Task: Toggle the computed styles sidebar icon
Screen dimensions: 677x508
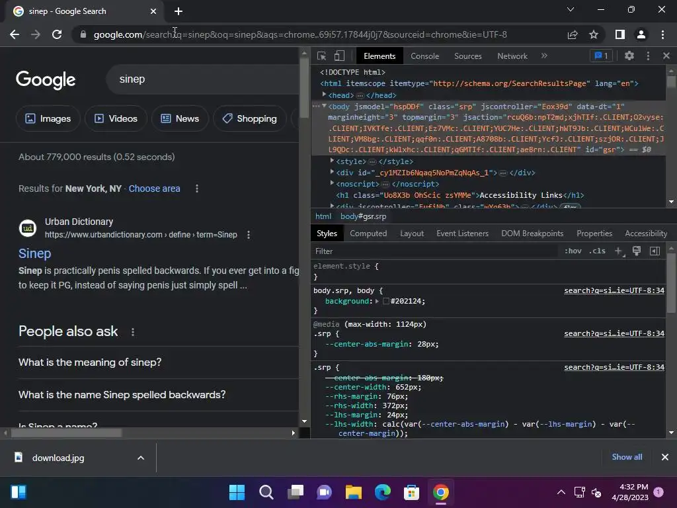Action: 655,251
